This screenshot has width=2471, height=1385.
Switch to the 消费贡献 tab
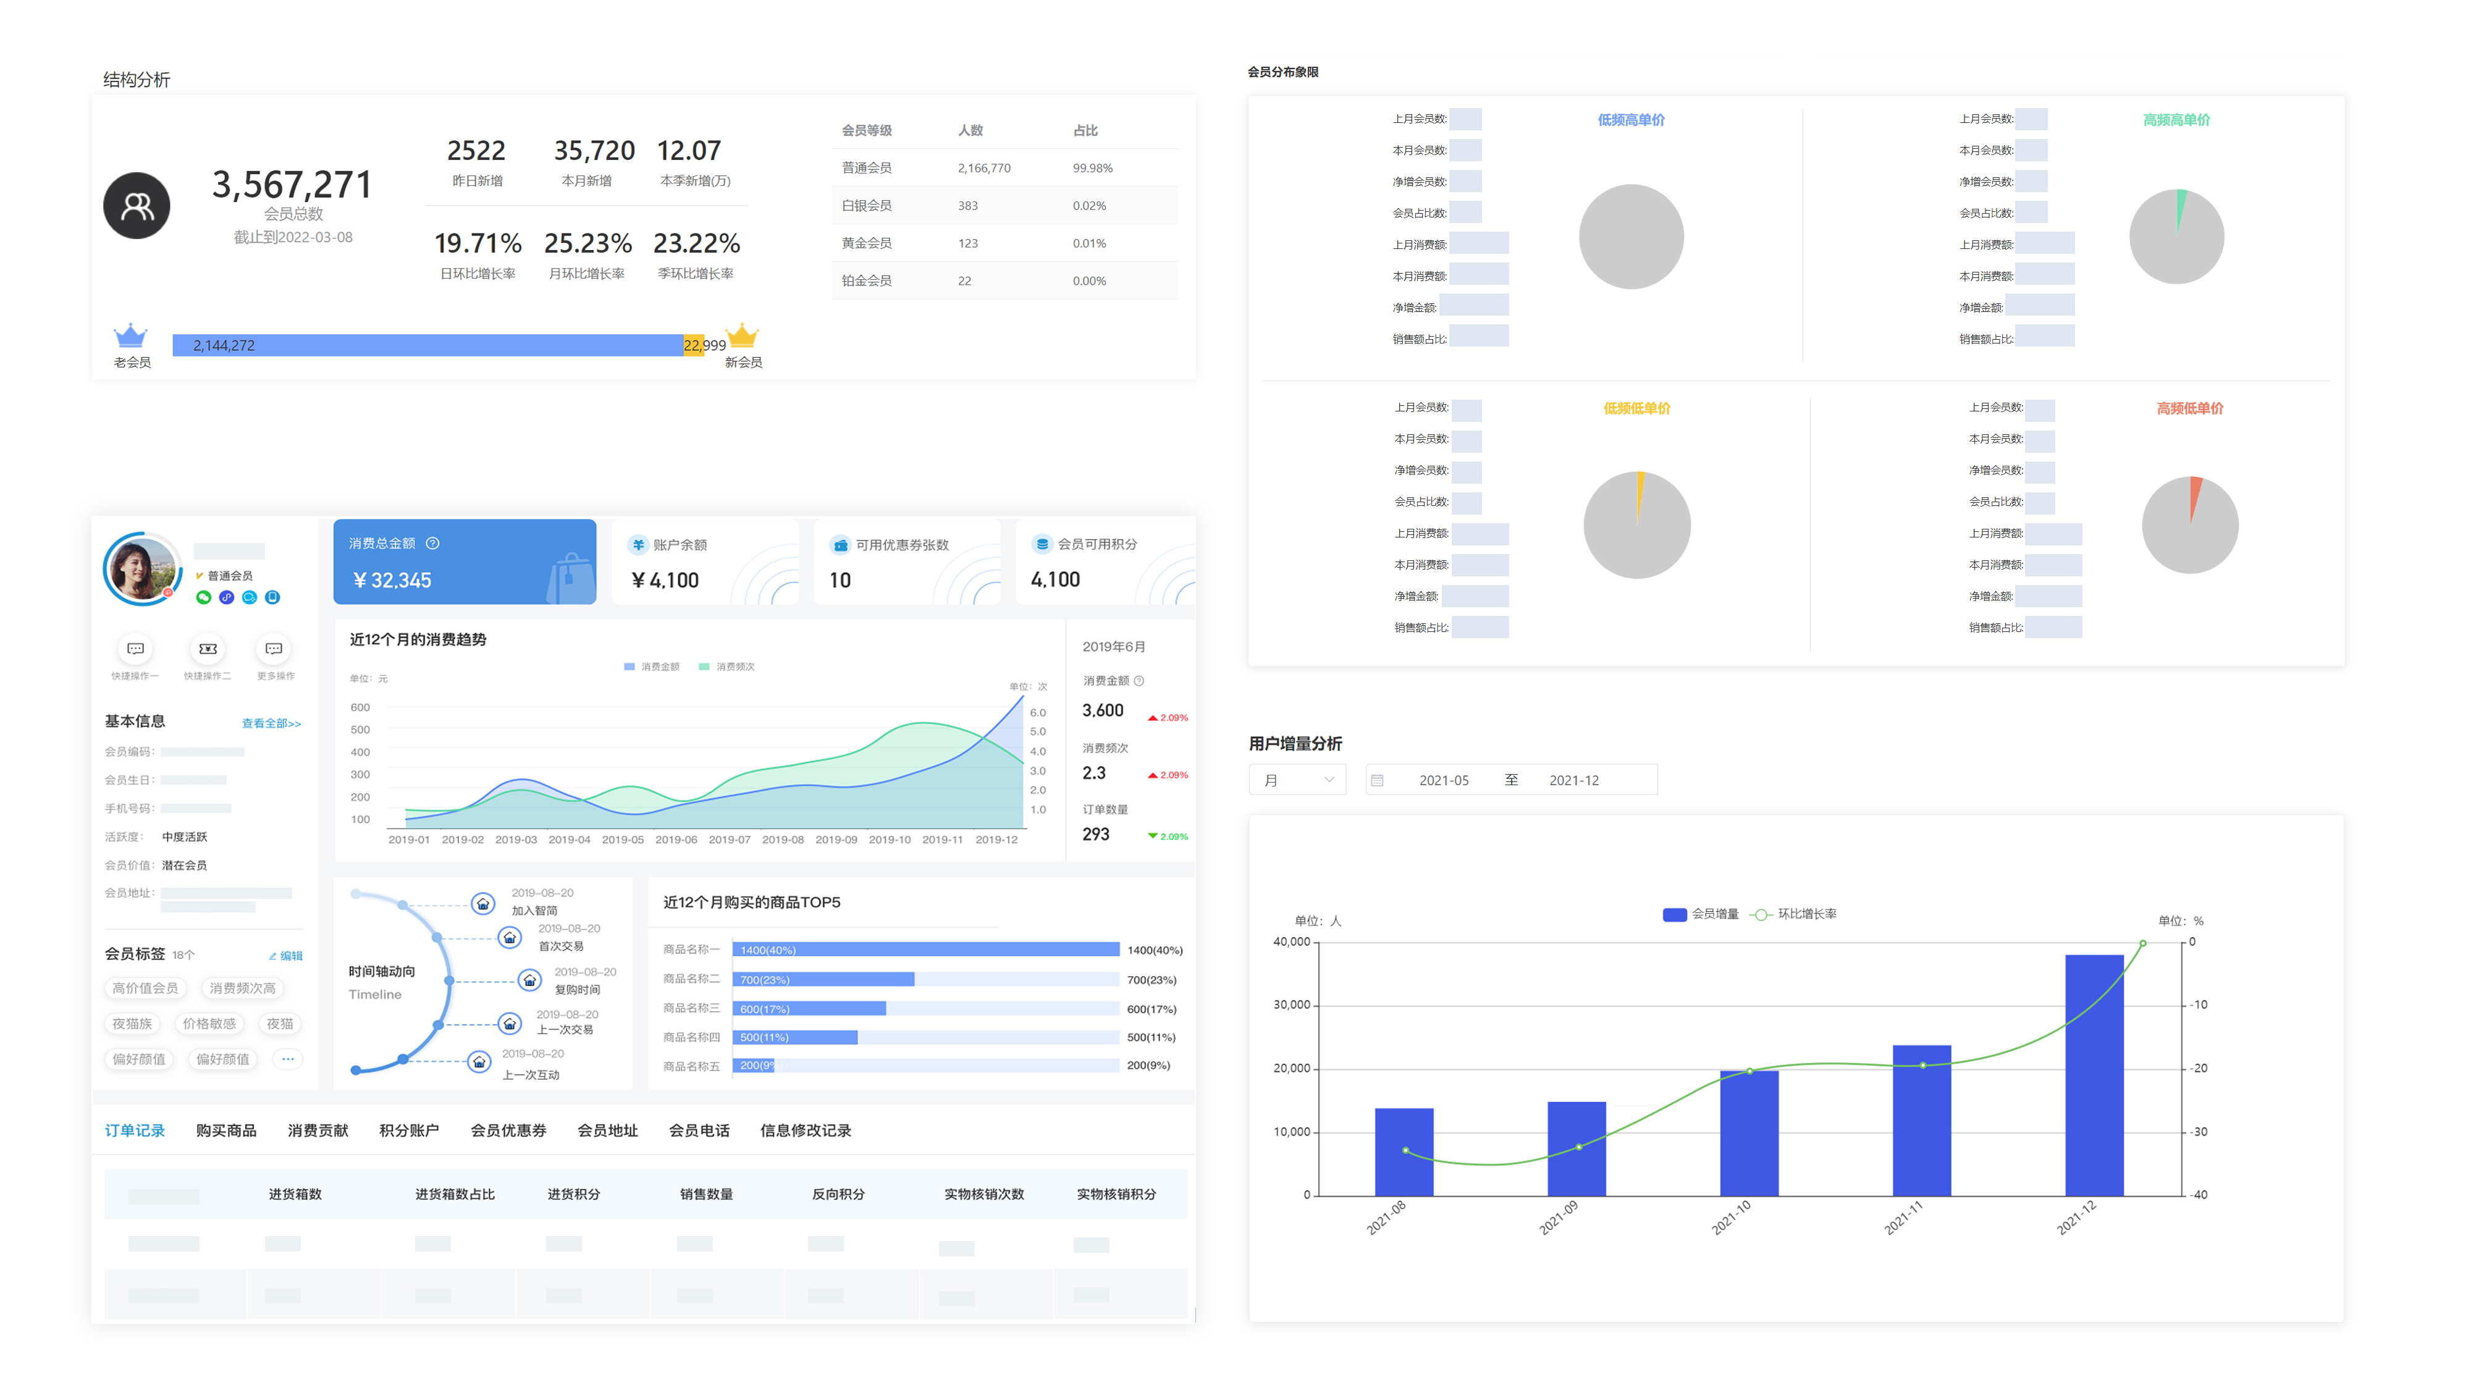318,1131
